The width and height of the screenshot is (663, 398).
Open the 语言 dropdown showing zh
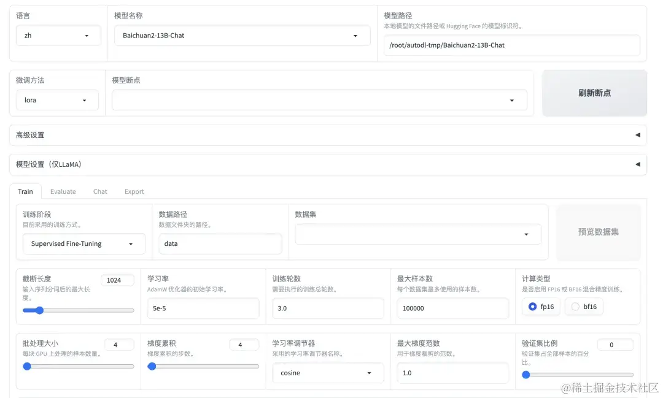tap(58, 36)
